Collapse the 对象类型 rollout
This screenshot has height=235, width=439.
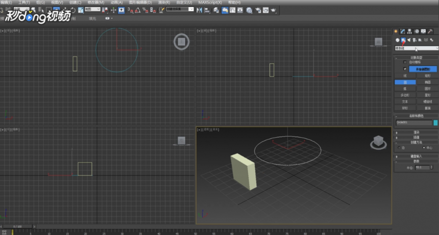point(417,58)
